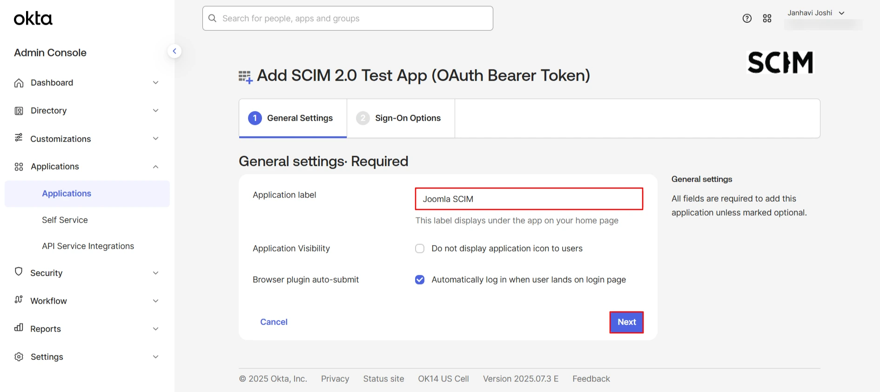Screen dimensions: 880x392
Task: Click the Workflow sidebar label
Action: pos(48,301)
